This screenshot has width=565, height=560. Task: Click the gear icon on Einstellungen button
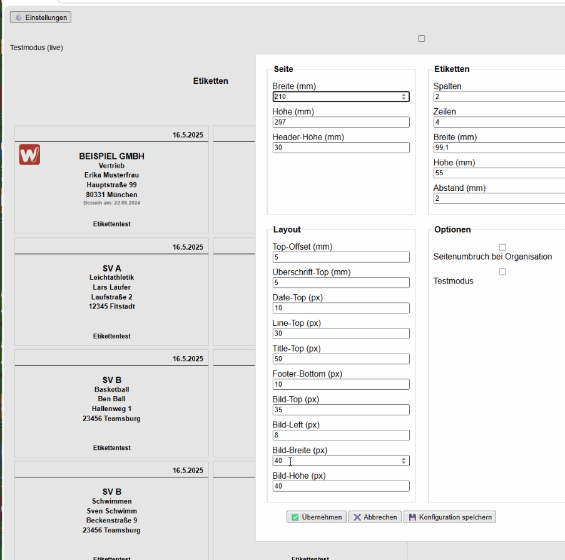tap(18, 18)
